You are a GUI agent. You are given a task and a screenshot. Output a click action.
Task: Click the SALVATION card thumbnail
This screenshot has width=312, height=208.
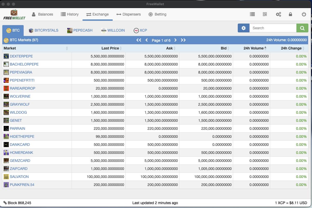pyautogui.click(x=6, y=177)
